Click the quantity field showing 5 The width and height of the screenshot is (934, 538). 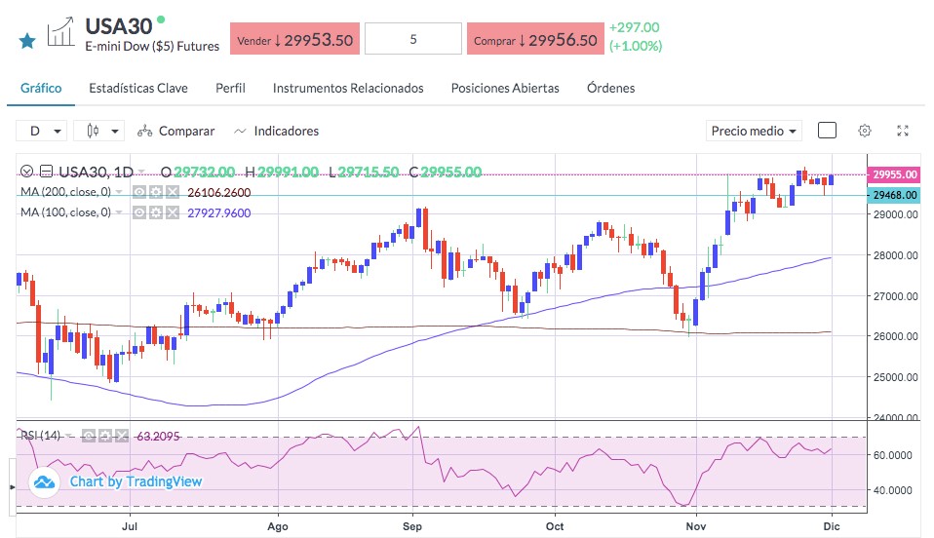(x=412, y=39)
